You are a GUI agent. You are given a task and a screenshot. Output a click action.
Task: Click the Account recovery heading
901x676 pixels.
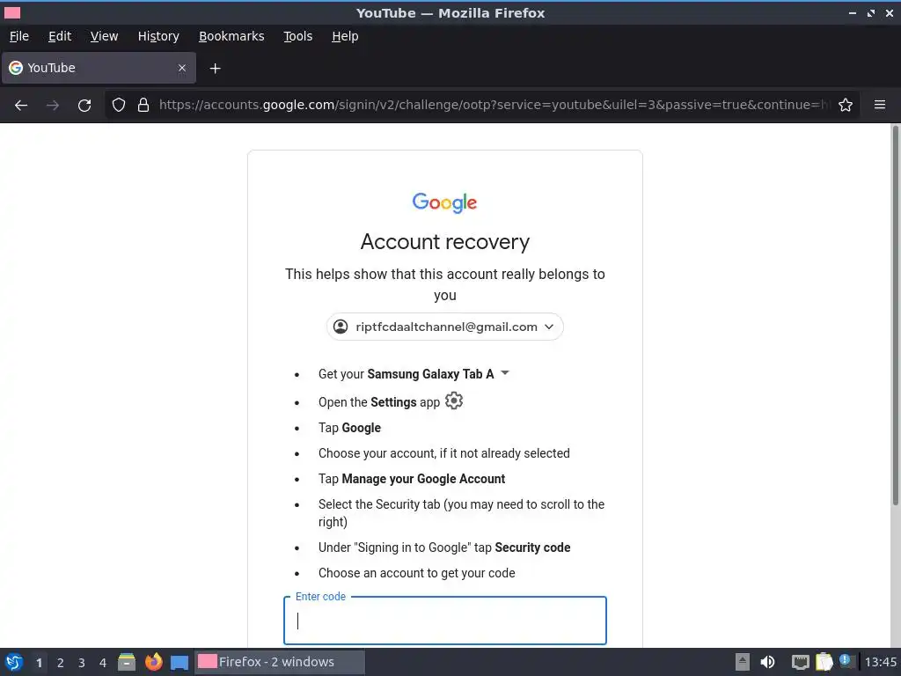[444, 241]
